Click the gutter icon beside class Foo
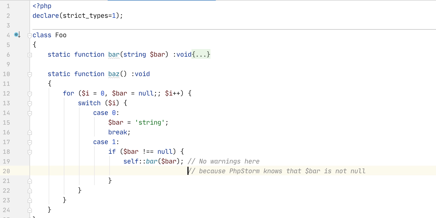 pos(17,35)
